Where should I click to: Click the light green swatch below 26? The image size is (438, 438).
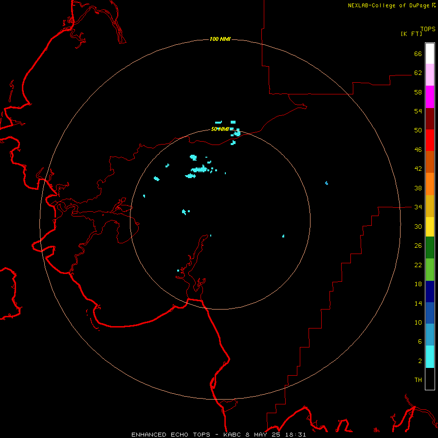coord(430,270)
